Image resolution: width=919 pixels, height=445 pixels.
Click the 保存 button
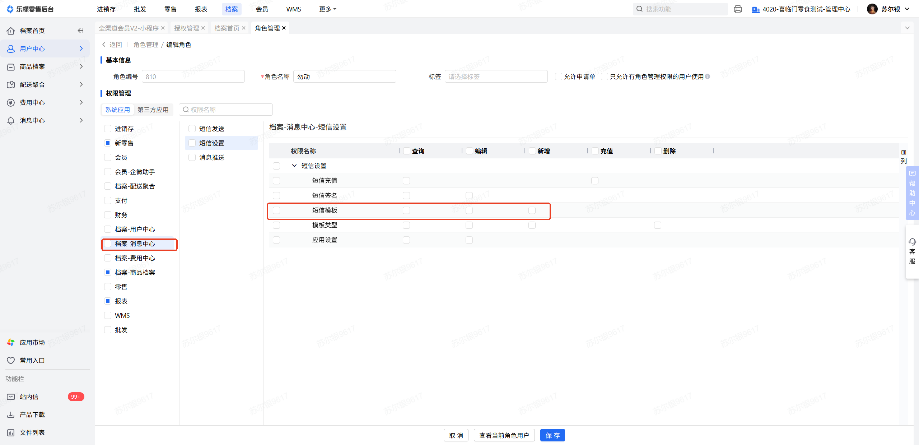552,435
